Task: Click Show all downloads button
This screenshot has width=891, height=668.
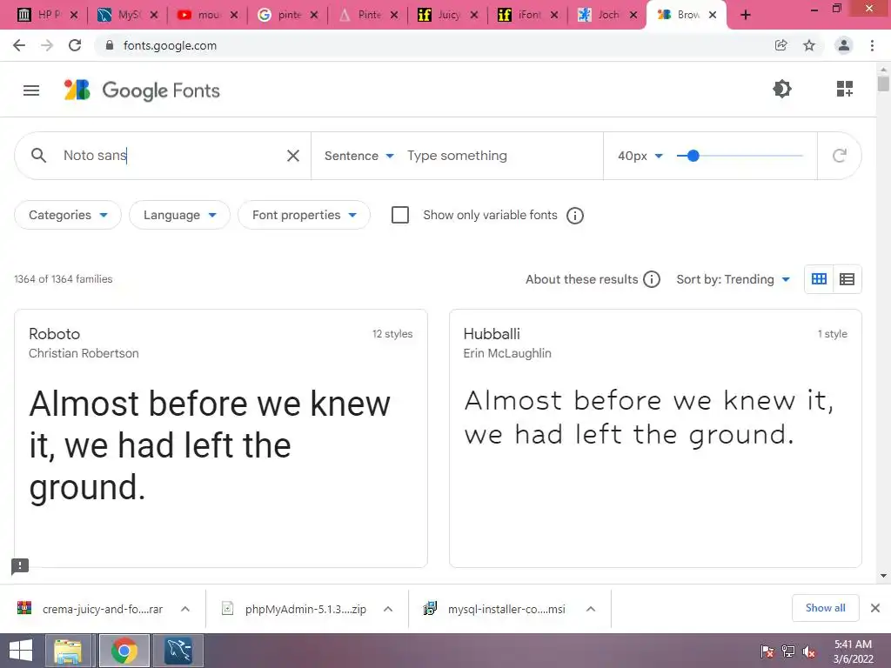Action: 825,608
